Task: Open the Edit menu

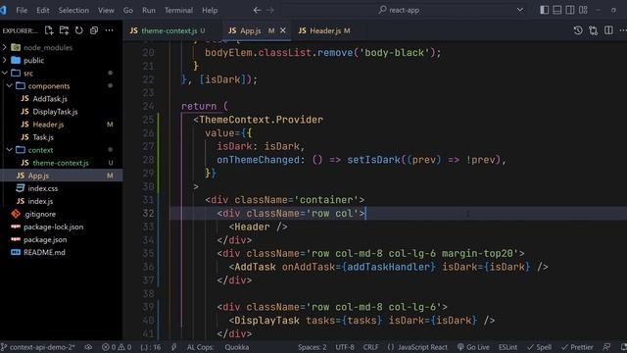Action: pyautogui.click(x=43, y=10)
